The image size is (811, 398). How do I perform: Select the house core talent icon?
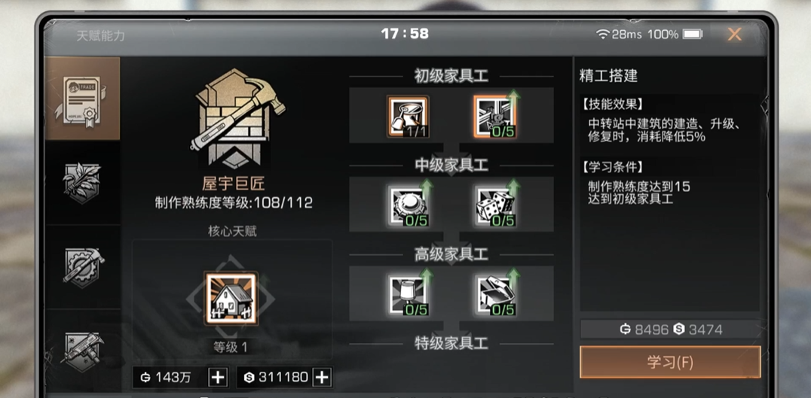coord(231,299)
